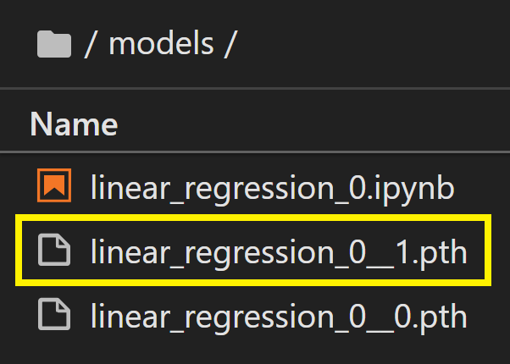Click the file icon beside linear_regression_0__0.pth

54,314
